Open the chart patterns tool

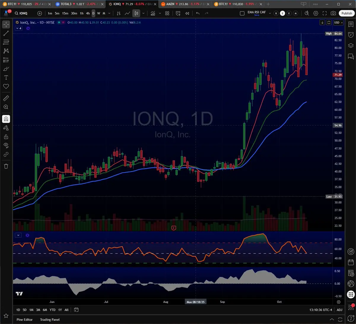click(6, 51)
